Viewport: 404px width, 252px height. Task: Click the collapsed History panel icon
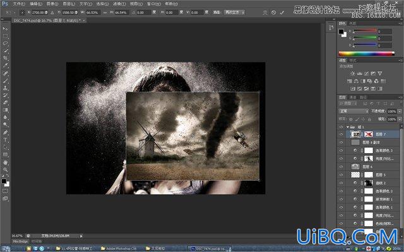331,27
